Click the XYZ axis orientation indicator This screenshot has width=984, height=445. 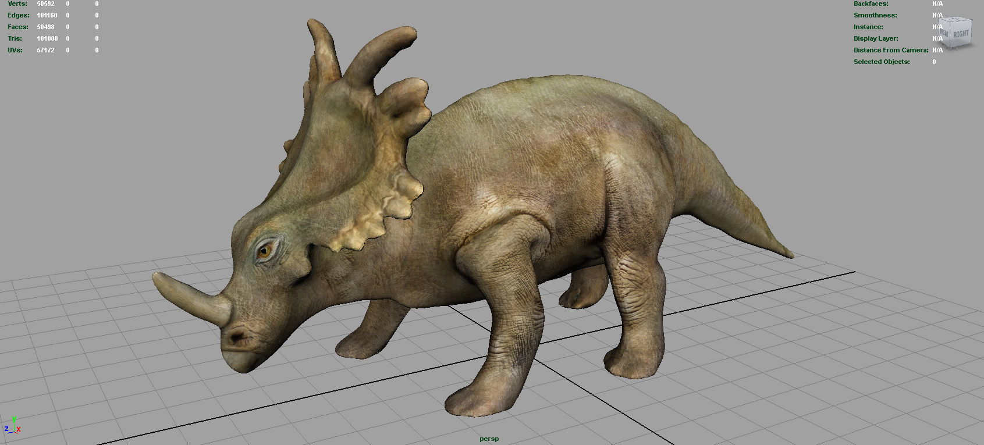(13, 426)
